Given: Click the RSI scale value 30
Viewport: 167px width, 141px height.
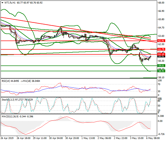Looking at the screenshot, I should [x=159, y=91].
